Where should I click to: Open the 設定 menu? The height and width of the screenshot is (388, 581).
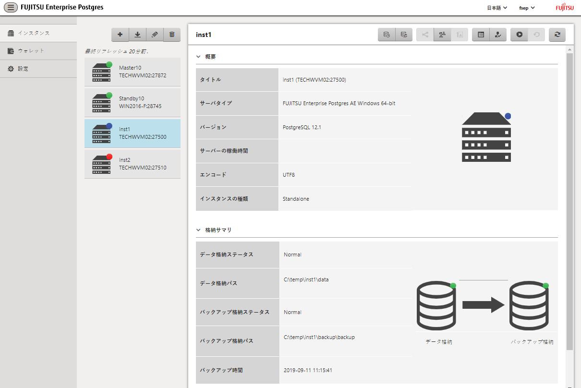(38, 69)
